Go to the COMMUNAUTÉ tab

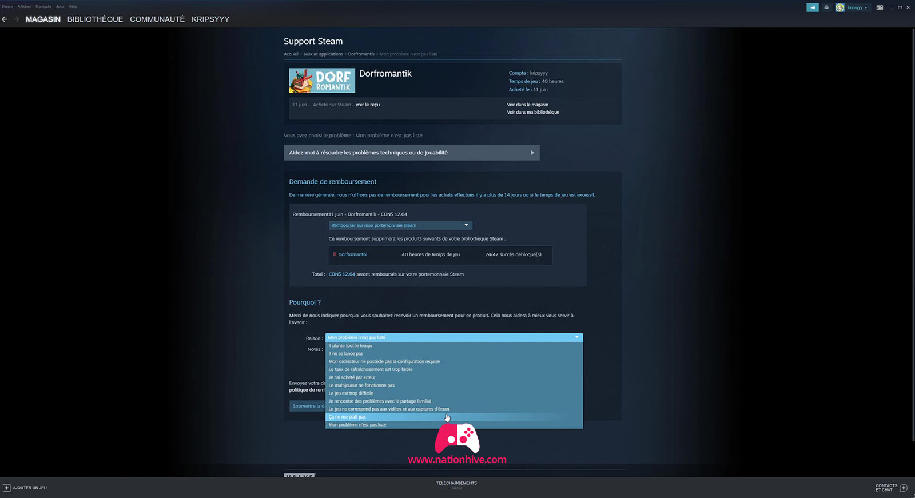point(157,19)
